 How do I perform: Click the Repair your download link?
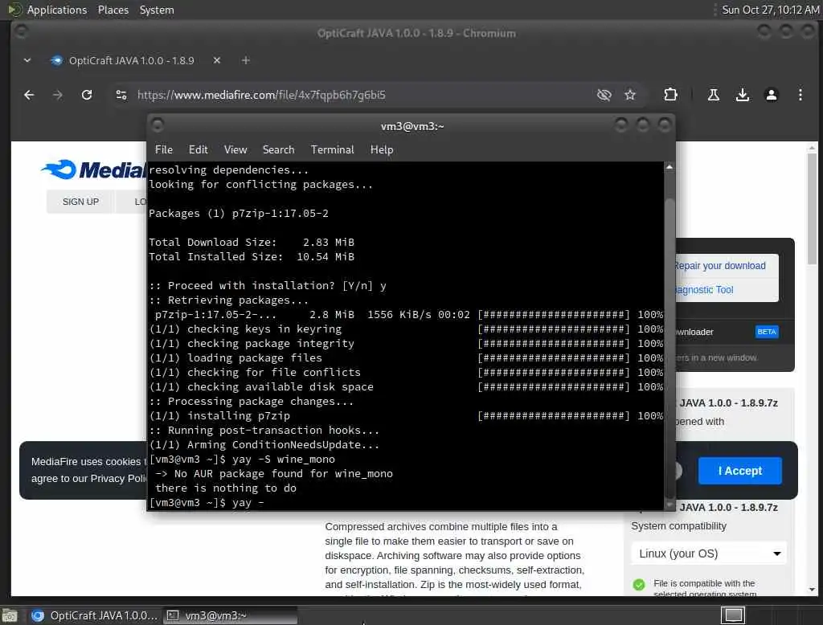(720, 266)
